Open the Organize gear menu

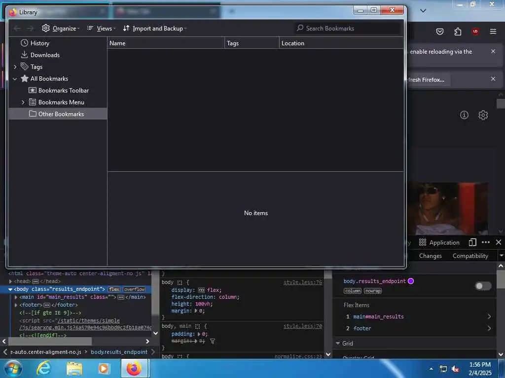click(61, 28)
